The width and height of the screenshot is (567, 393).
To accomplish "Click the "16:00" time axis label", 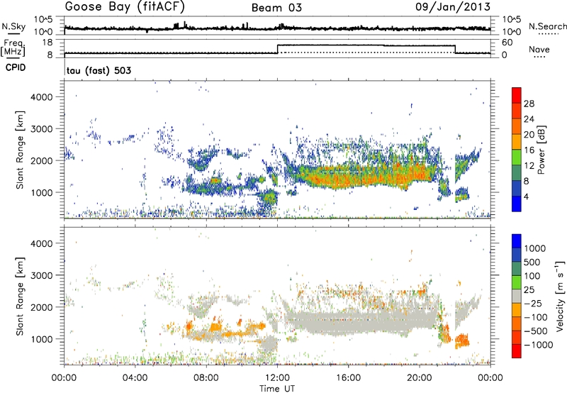I will click(x=348, y=378).
